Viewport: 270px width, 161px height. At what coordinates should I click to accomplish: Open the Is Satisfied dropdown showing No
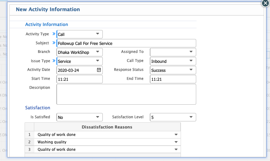[79, 117]
